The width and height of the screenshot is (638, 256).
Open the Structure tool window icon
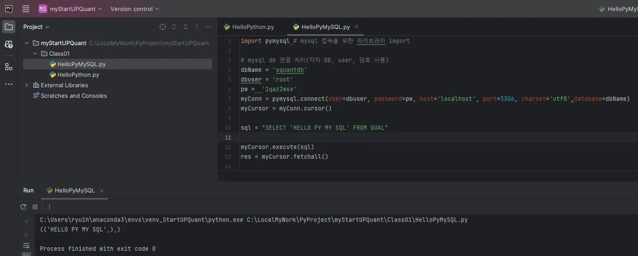[9, 67]
